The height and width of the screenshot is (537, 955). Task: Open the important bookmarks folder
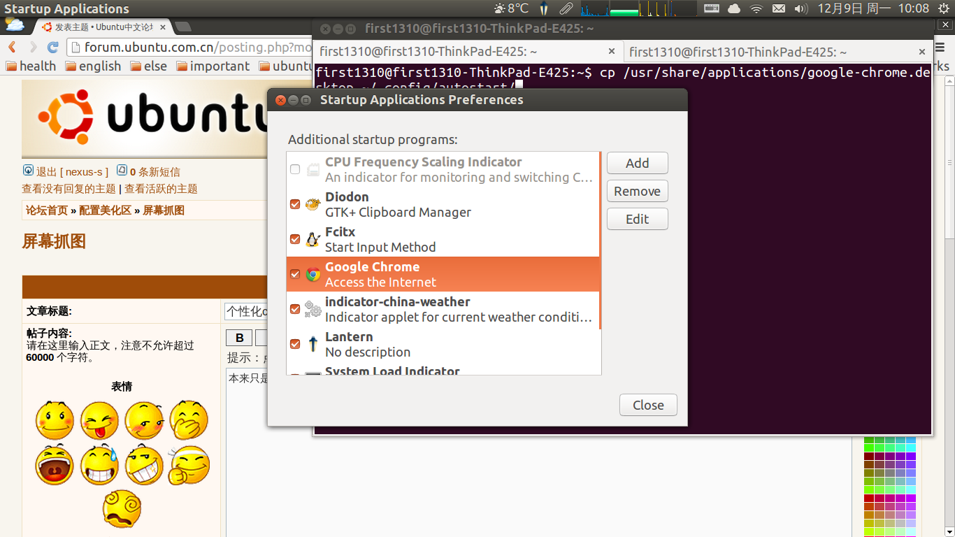213,66
